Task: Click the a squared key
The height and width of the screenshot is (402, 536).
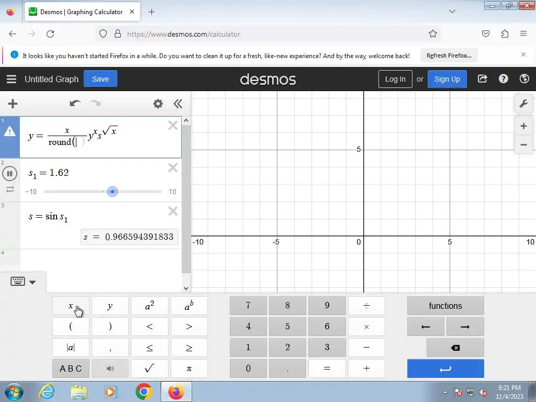Action: [x=149, y=306]
